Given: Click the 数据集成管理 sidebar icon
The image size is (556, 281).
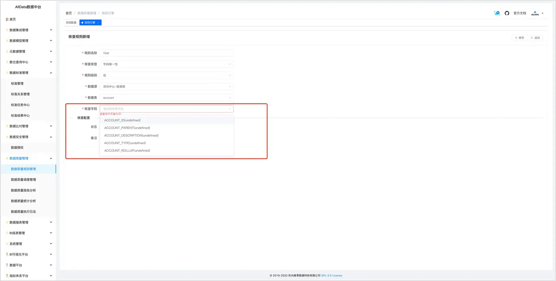Looking at the screenshot, I should tap(7, 30).
